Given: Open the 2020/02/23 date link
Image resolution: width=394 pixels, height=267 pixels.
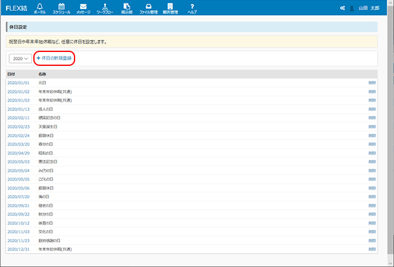Looking at the screenshot, I should 18,127.
